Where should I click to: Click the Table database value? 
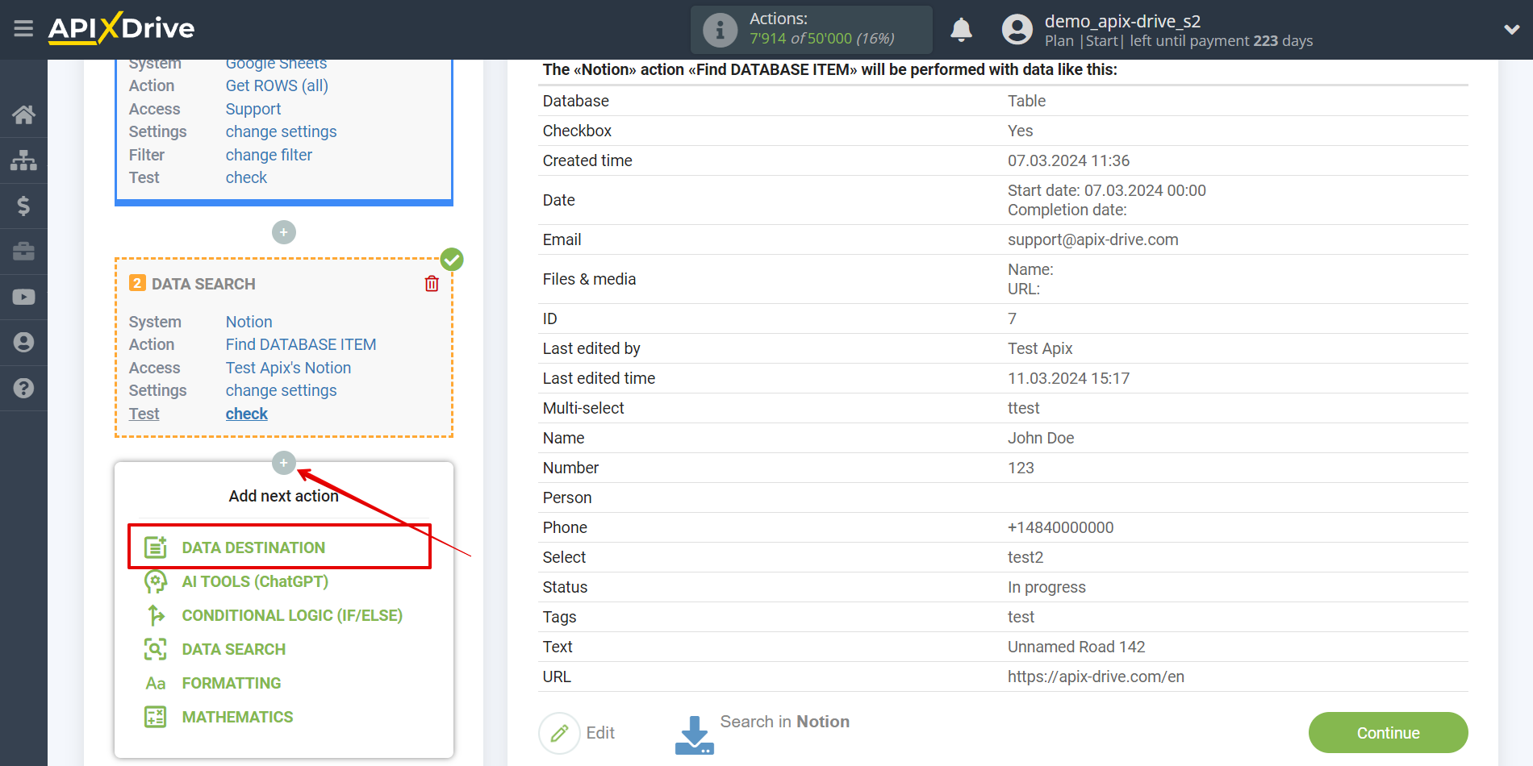point(1026,101)
